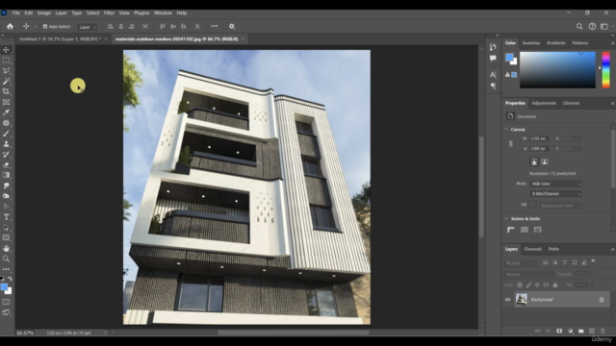Switch to the Untitled-1 document tab

click(x=60, y=39)
